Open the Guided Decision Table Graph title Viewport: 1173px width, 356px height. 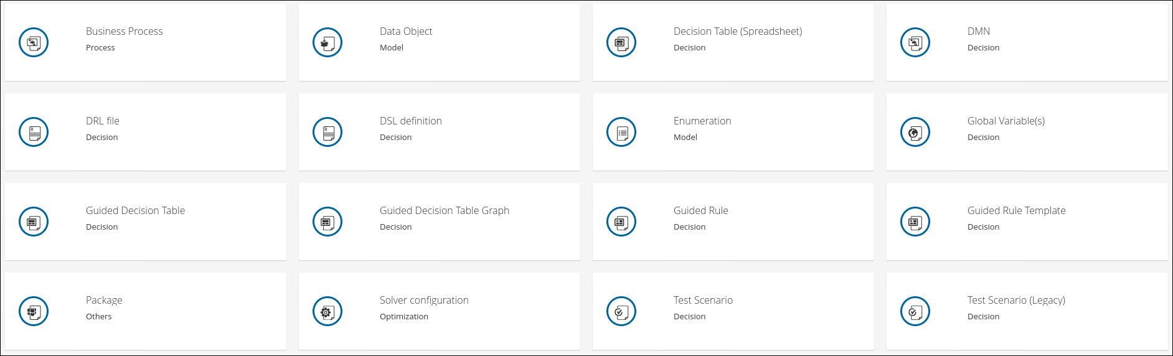(445, 210)
